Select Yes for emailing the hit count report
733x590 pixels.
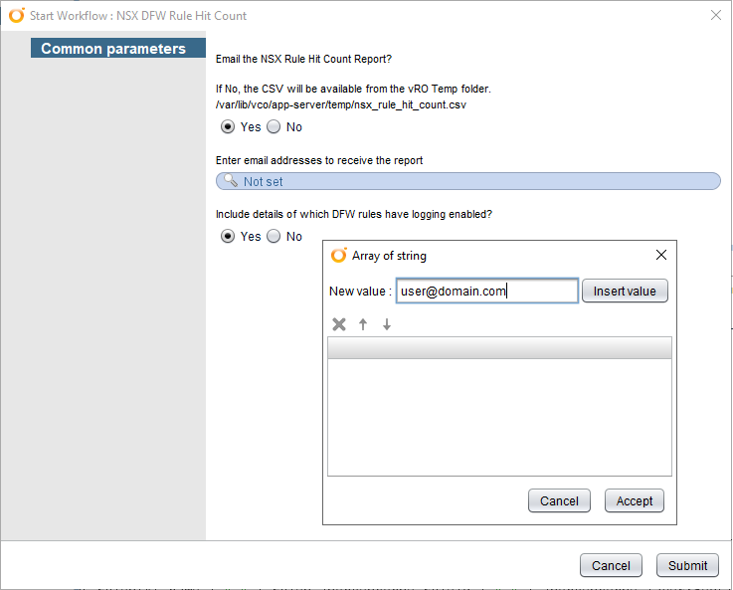point(228,126)
